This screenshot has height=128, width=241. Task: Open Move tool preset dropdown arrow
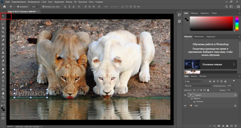point(14,7)
